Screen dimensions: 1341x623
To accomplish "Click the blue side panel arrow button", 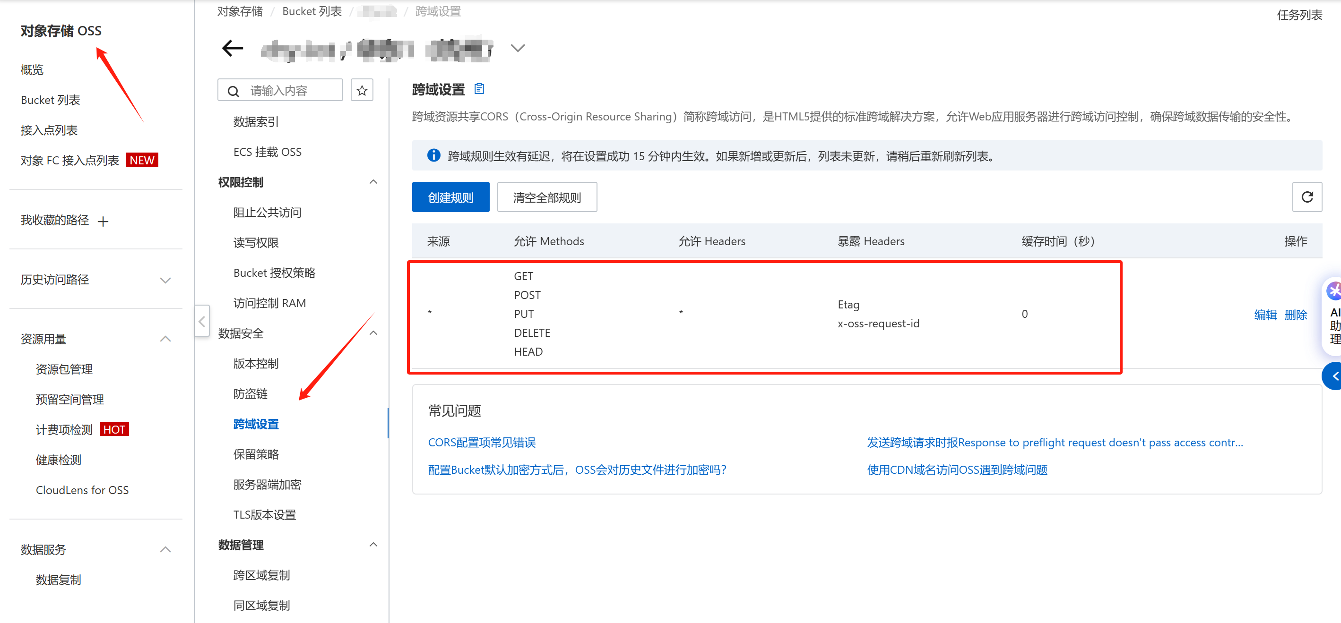I will click(1332, 376).
